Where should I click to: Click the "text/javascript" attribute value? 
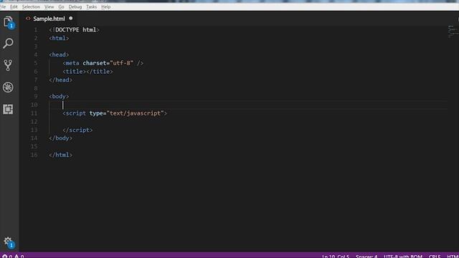pyautogui.click(x=135, y=113)
